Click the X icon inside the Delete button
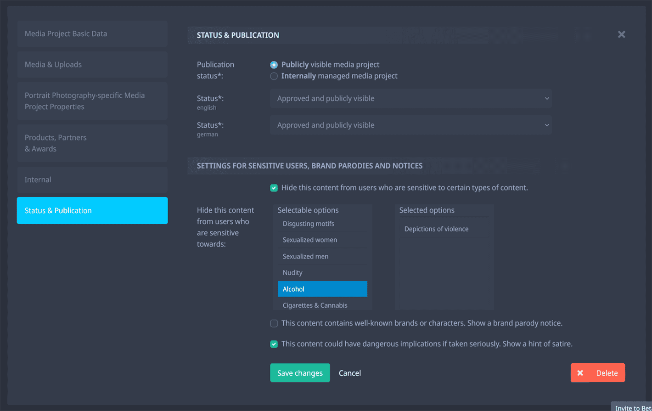This screenshot has height=411, width=652. point(580,373)
